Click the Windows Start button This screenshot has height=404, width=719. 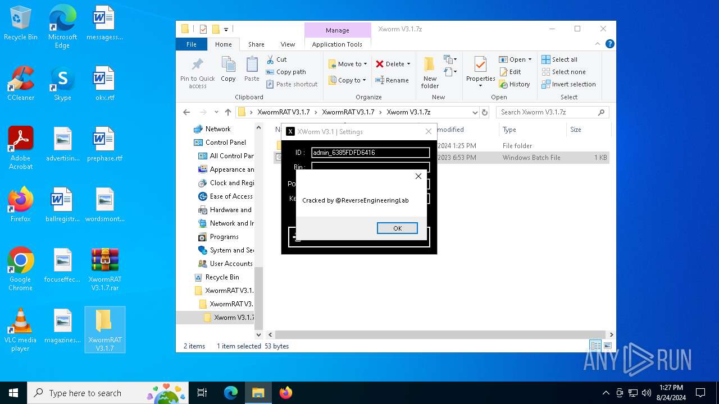click(x=13, y=393)
